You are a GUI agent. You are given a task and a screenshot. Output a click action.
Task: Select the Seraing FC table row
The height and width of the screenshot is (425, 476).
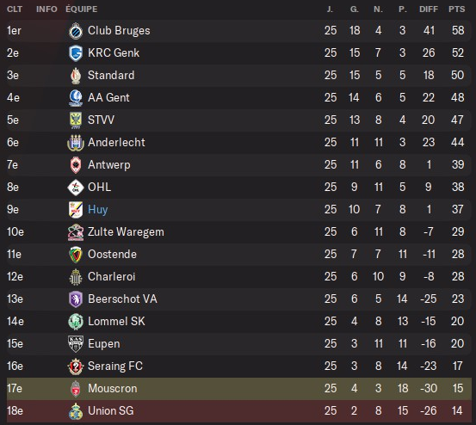(x=239, y=366)
